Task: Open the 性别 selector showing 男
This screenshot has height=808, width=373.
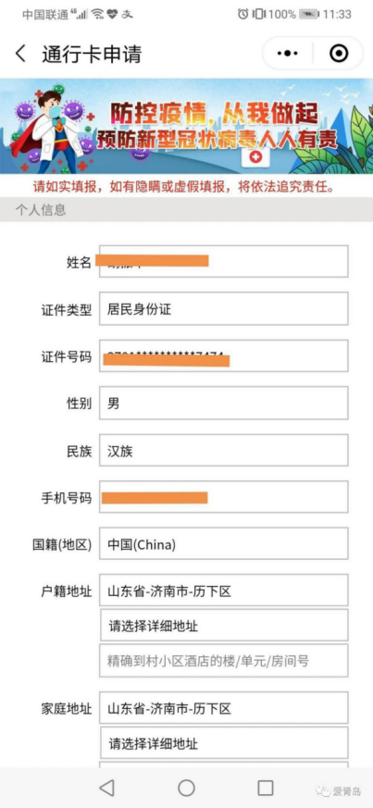Action: pos(224,403)
